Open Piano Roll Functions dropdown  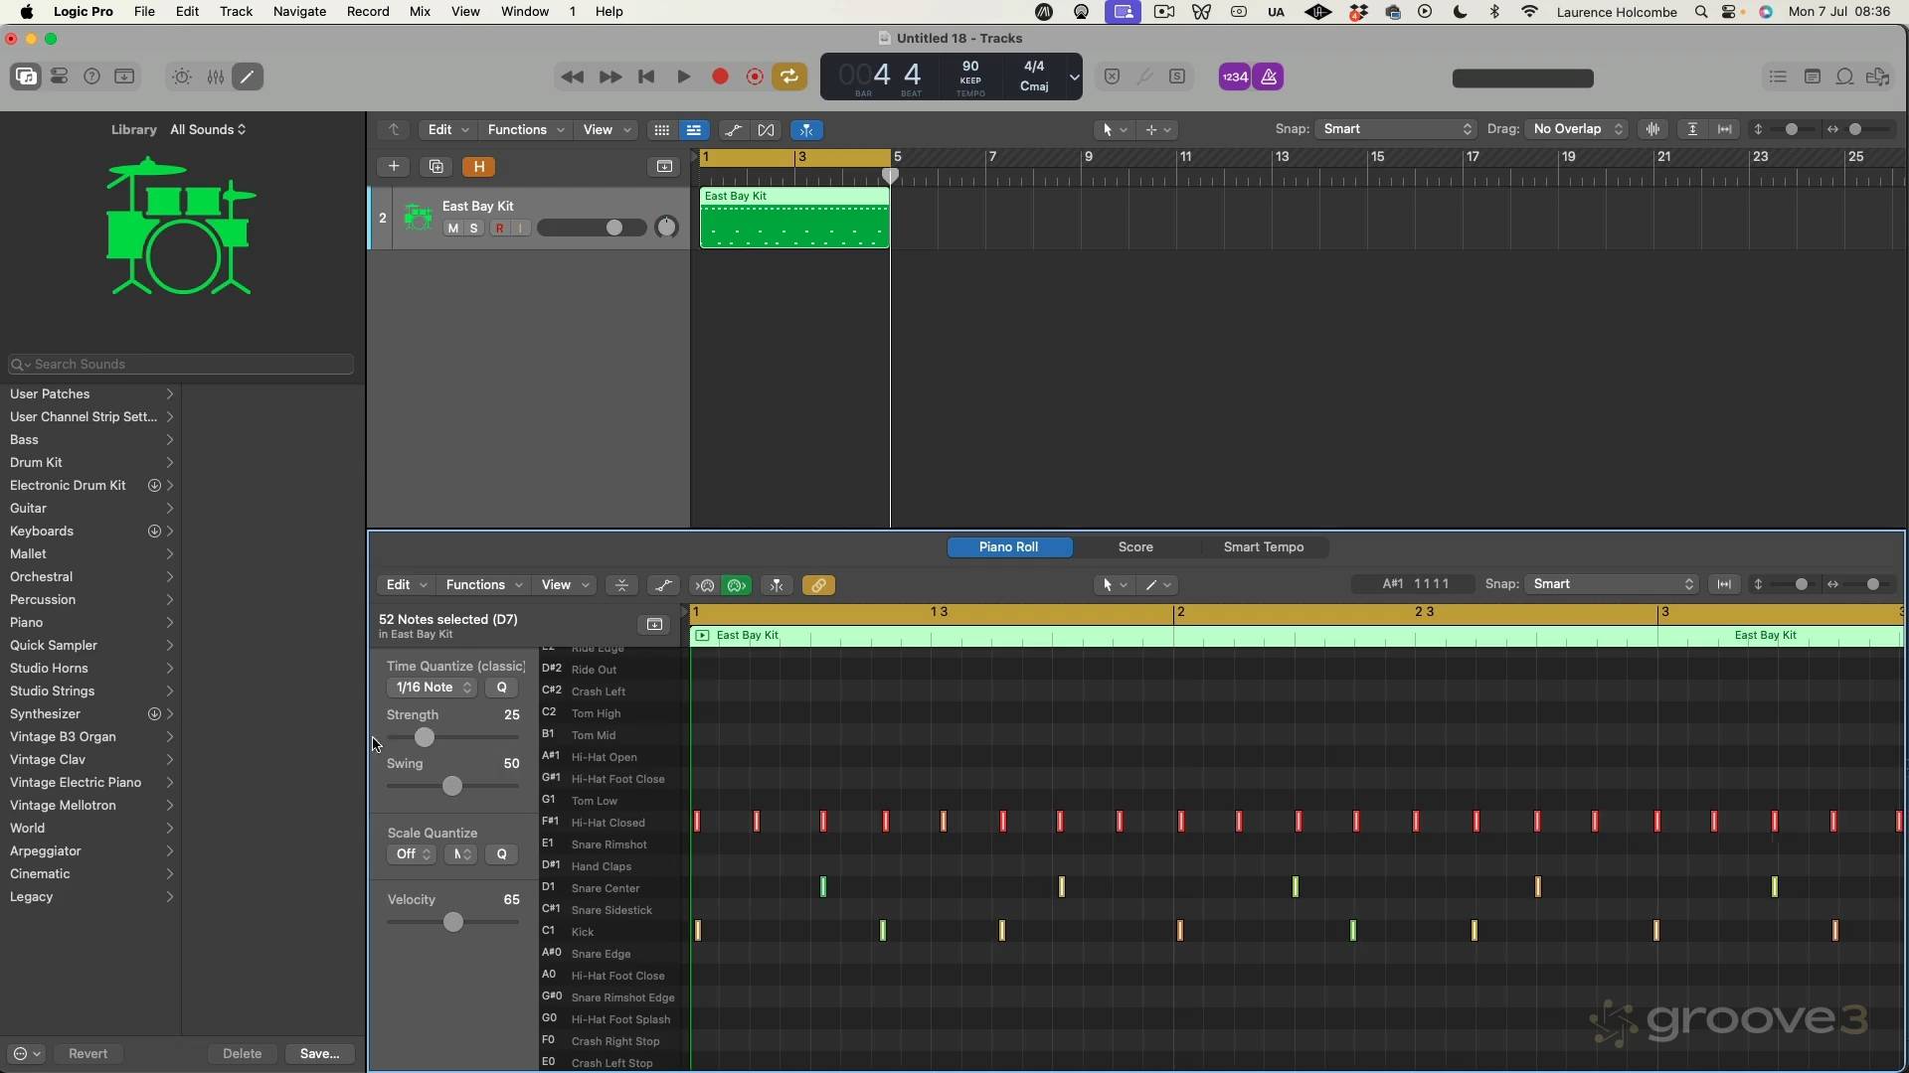483,585
